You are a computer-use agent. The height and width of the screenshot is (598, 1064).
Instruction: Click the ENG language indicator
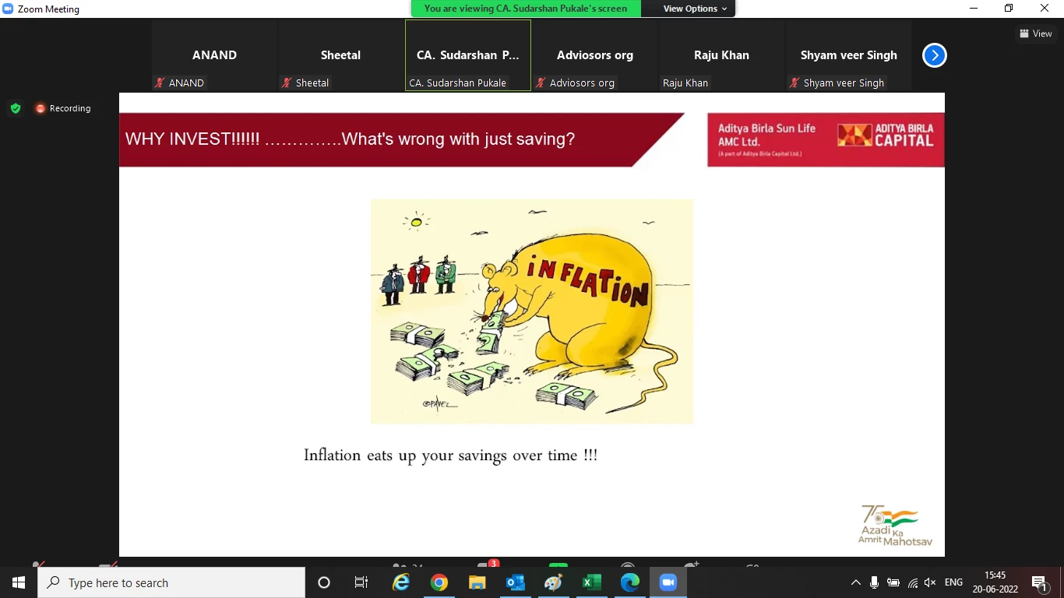[x=953, y=582]
